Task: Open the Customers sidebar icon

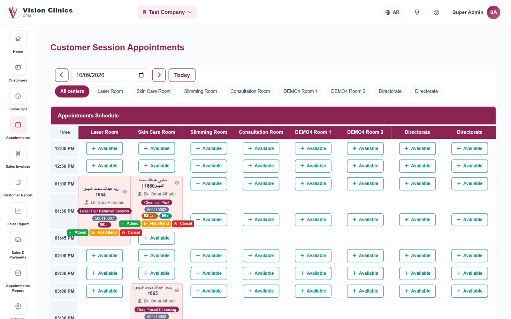Action: coord(18,68)
